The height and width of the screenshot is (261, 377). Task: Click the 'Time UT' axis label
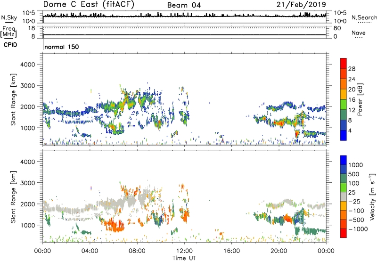coord(184,258)
